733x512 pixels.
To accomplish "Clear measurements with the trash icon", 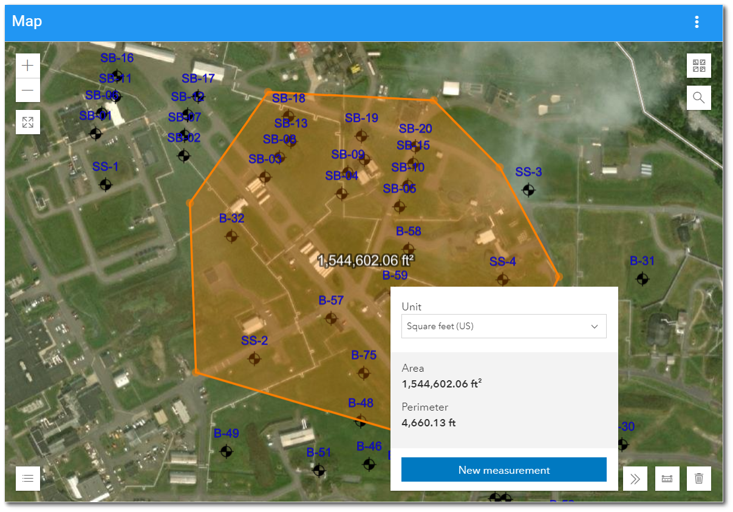I will tap(698, 479).
